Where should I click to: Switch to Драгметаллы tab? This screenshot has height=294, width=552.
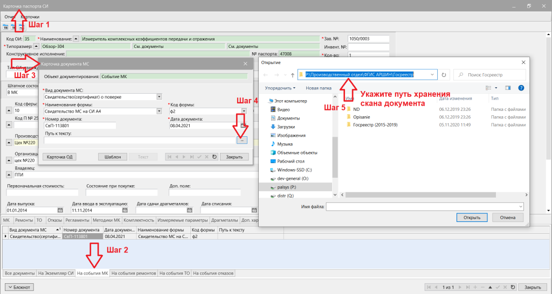pyautogui.click(x=225, y=220)
